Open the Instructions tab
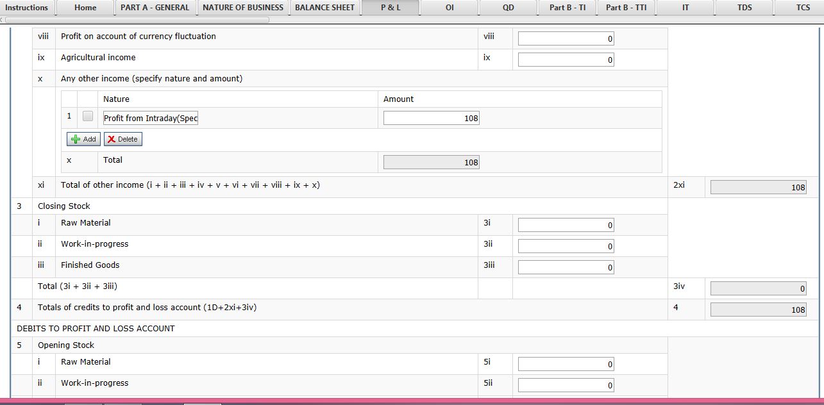The width and height of the screenshot is (824, 405). point(27,8)
